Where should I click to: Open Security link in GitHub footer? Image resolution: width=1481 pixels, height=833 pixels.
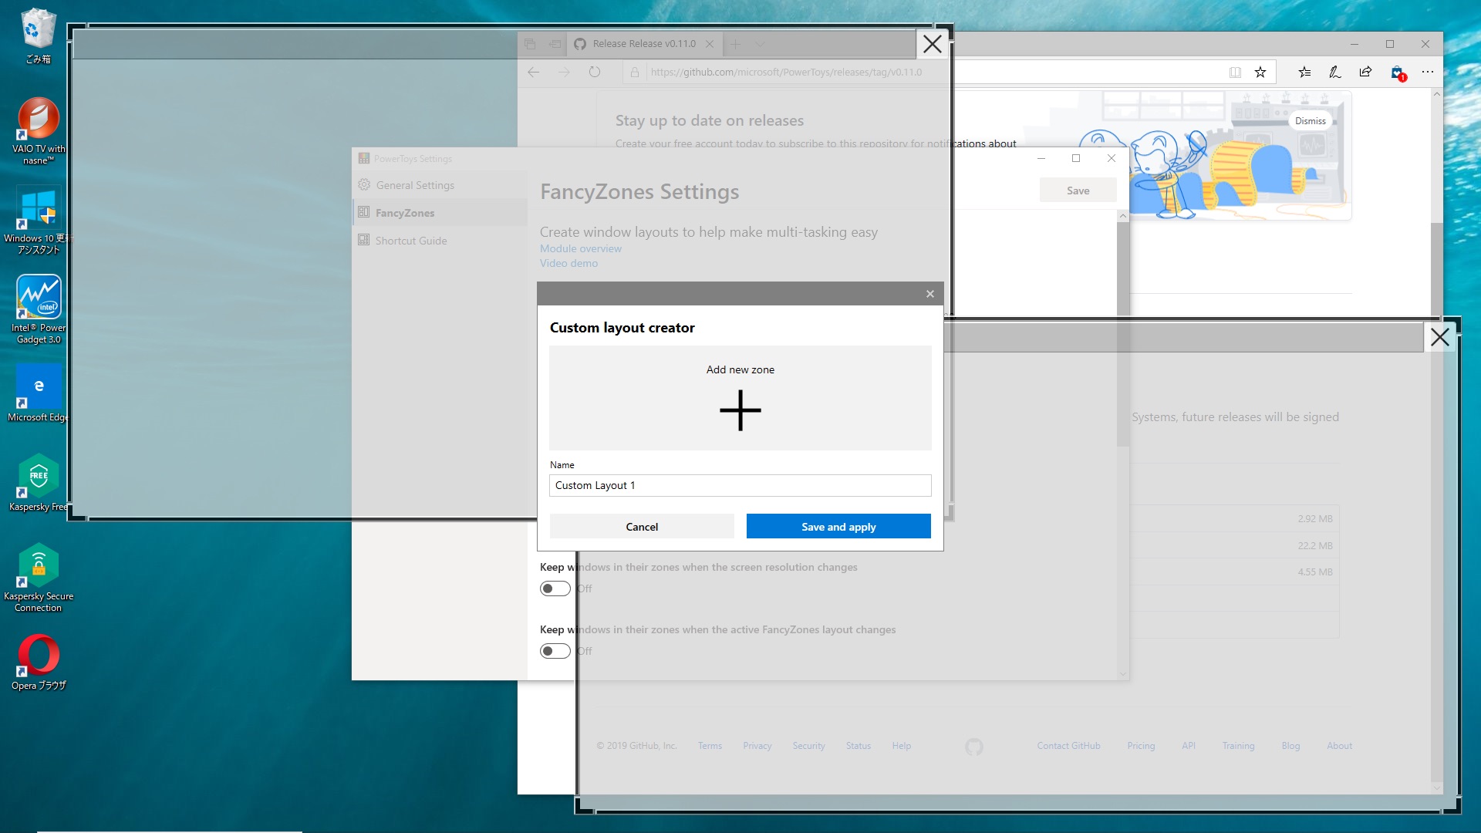pyautogui.click(x=808, y=746)
